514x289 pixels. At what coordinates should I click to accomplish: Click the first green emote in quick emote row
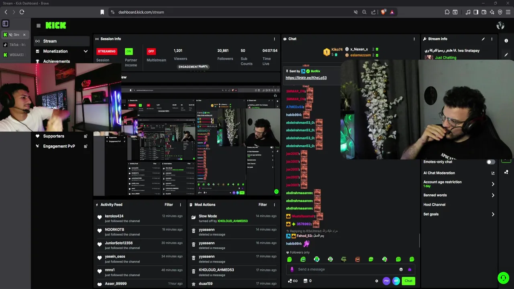pyautogui.click(x=290, y=260)
